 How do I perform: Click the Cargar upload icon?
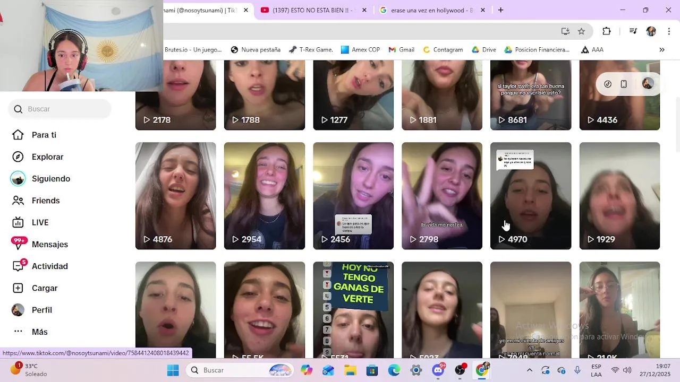pyautogui.click(x=18, y=288)
